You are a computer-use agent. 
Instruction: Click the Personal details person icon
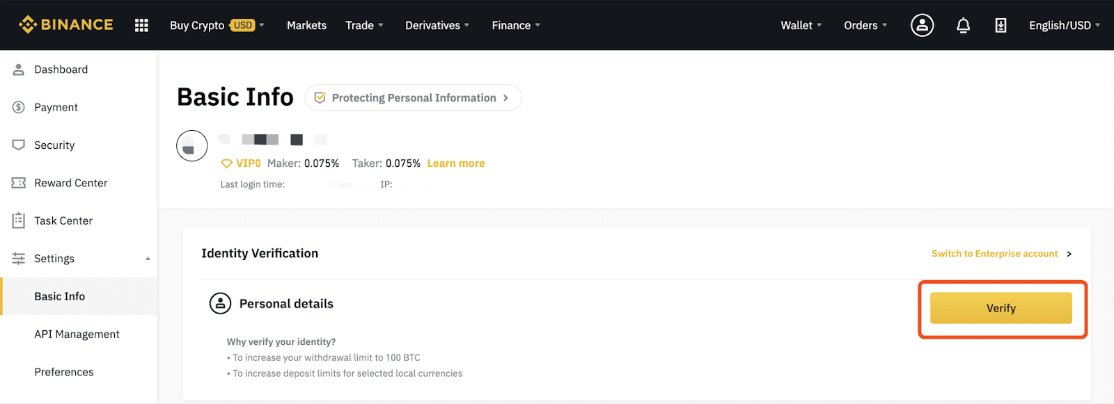click(x=220, y=304)
